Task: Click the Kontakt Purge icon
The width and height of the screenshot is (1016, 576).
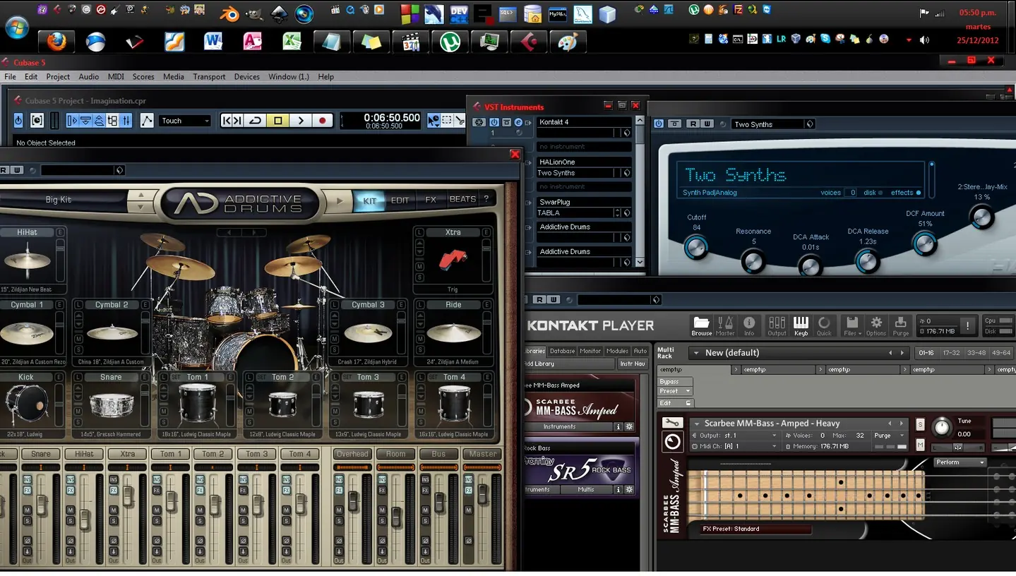Action: [900, 325]
